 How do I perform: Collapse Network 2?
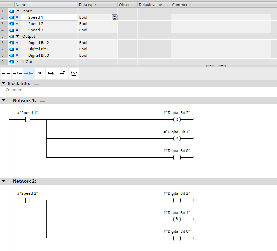[3, 181]
